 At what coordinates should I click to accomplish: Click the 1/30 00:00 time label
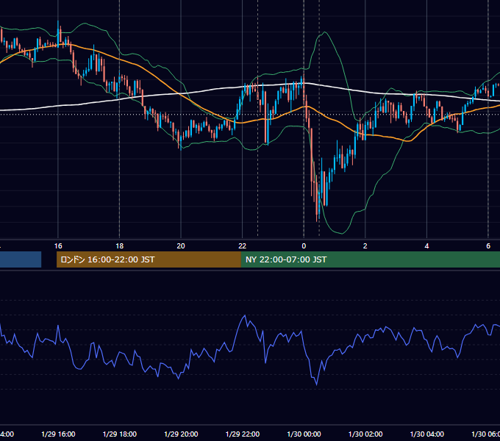[x=304, y=434]
